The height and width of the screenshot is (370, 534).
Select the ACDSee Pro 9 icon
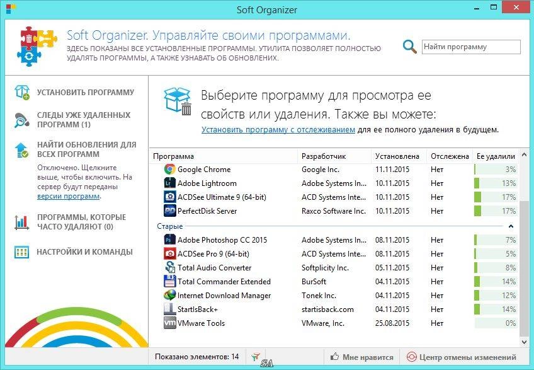tap(169, 254)
